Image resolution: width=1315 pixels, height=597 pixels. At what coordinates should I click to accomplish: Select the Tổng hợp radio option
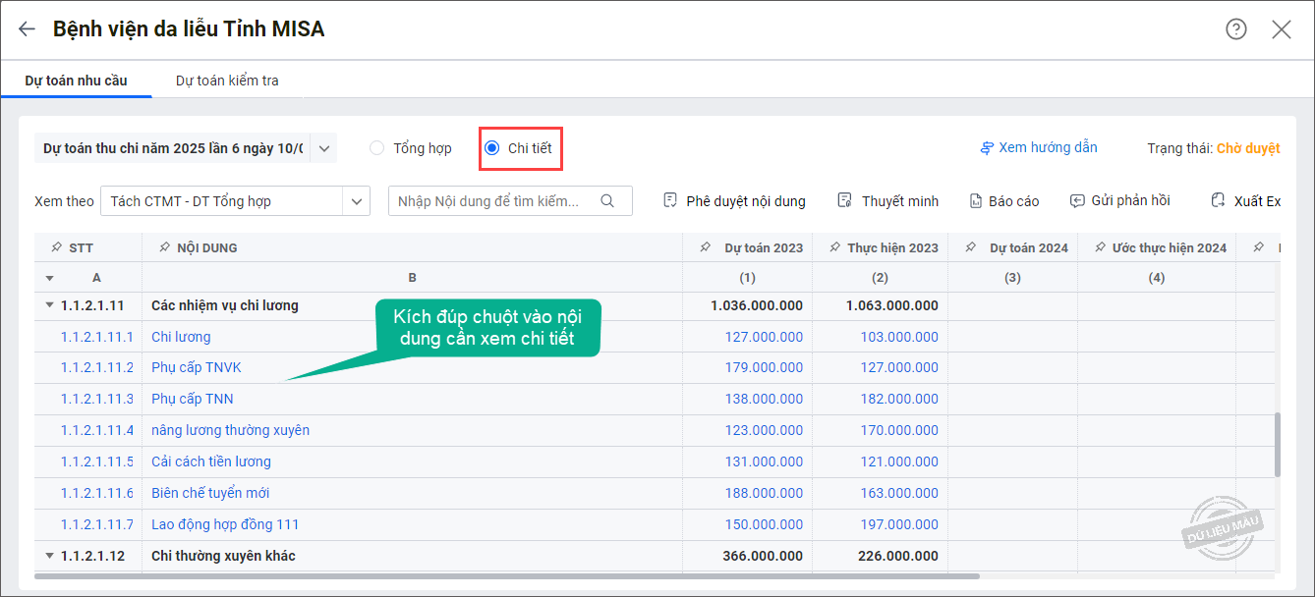pyautogui.click(x=377, y=148)
